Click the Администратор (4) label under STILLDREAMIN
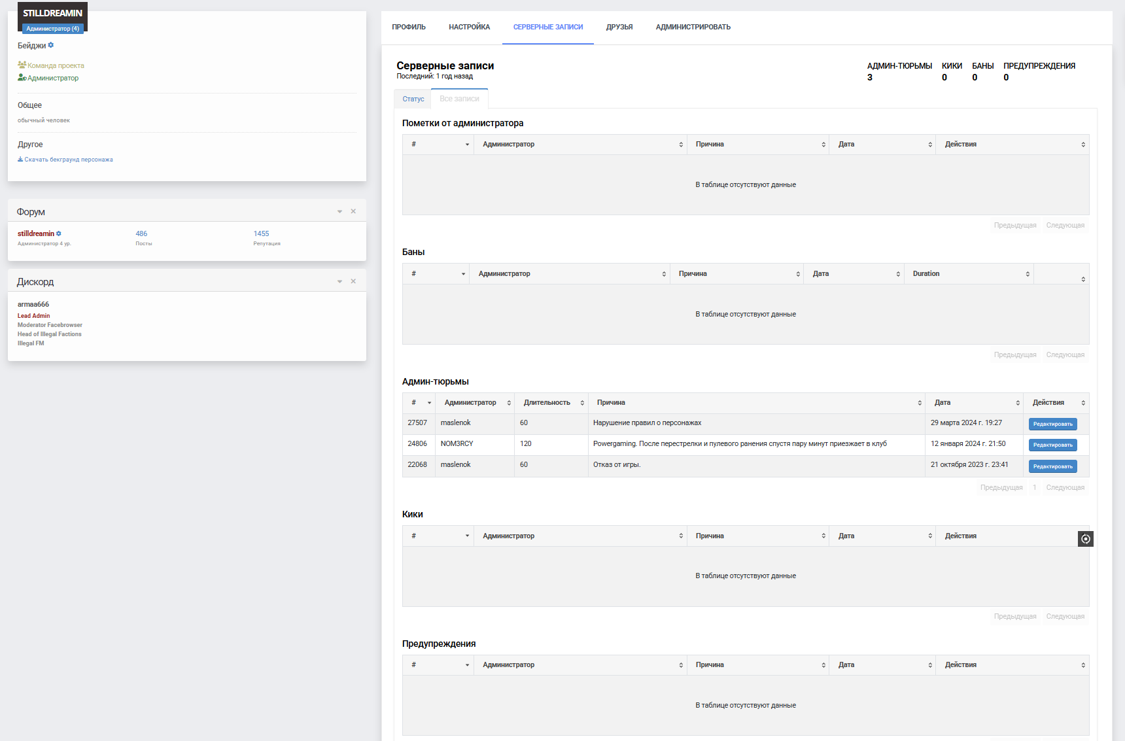The image size is (1125, 741). point(53,29)
